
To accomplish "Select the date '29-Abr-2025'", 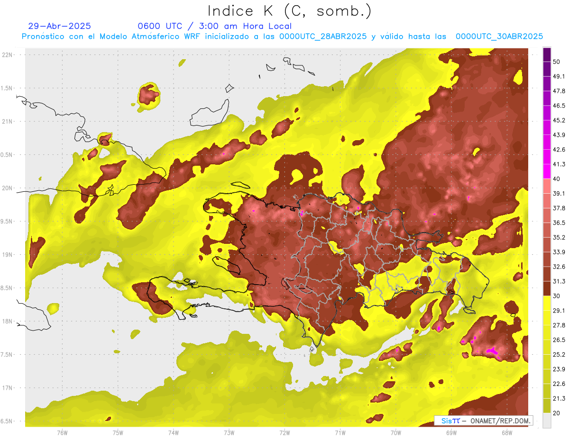I will [59, 26].
